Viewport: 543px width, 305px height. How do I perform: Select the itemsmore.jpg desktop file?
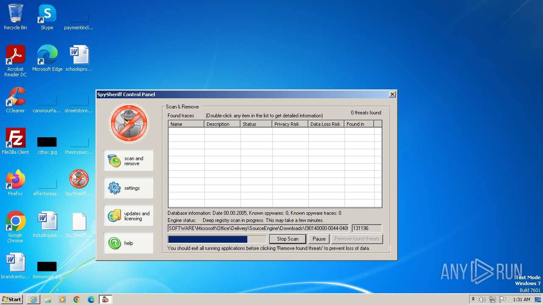tap(47, 269)
